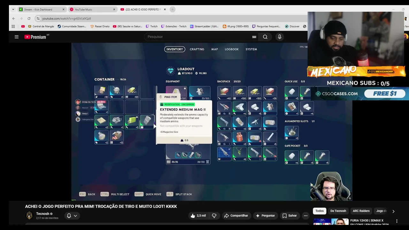Click the Compartilhar share button
This screenshot has height=230, width=409.
[x=236, y=216]
